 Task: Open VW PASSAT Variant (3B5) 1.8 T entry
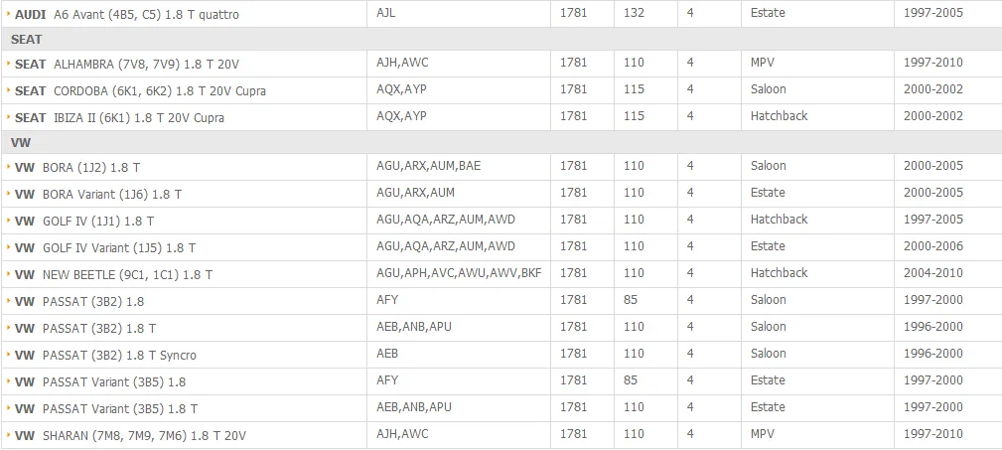coord(106,409)
